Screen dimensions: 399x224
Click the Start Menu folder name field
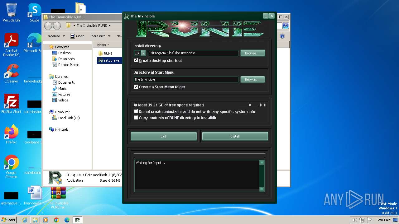click(186, 80)
